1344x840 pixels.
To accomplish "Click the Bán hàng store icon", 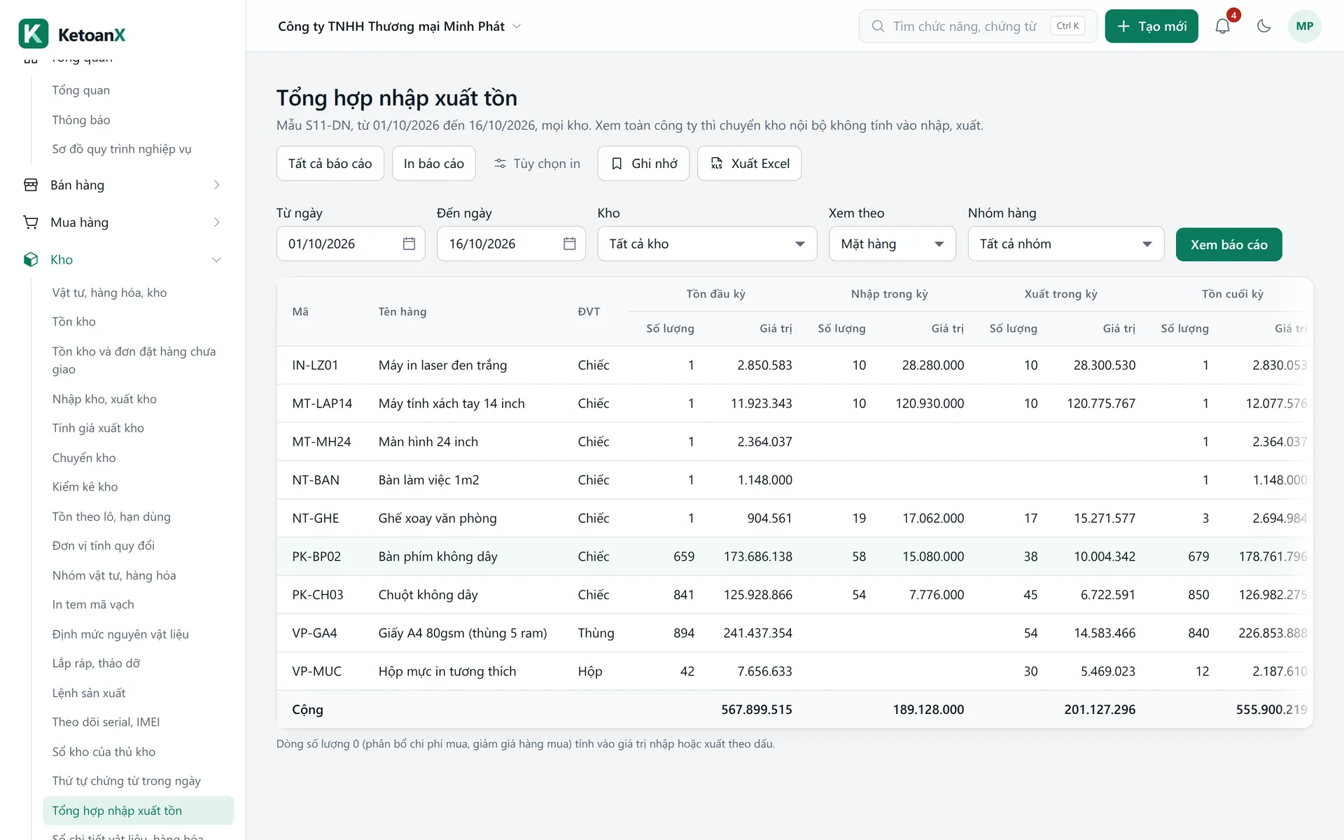I will [31, 185].
